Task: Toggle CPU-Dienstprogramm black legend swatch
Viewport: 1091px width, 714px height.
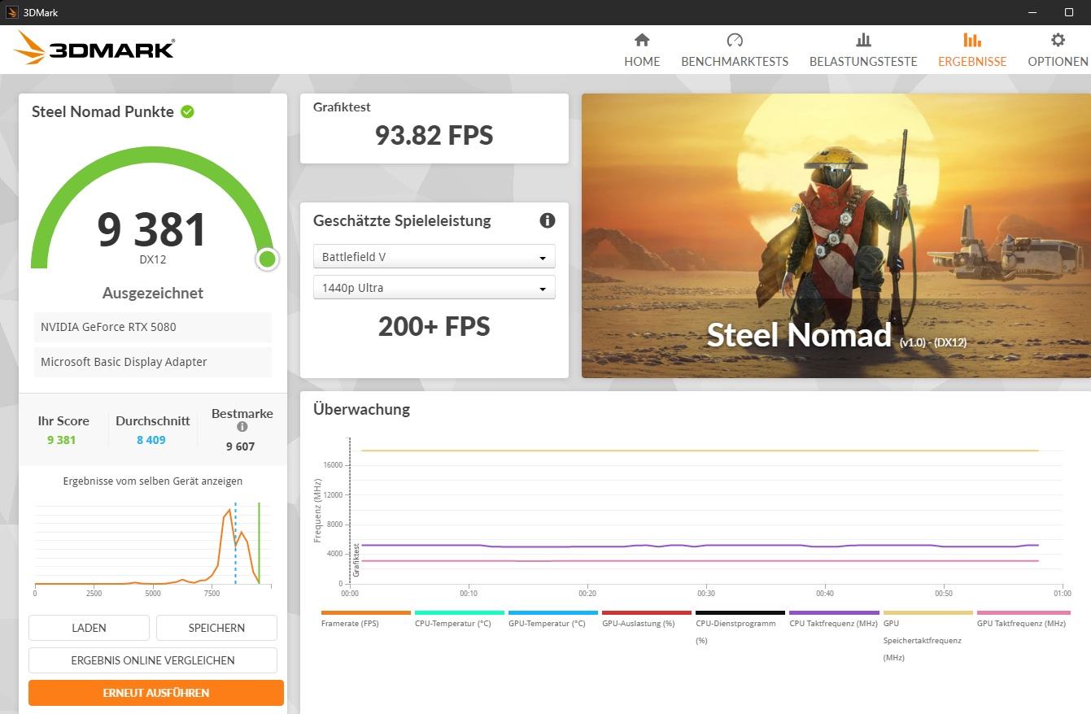Action: point(740,612)
